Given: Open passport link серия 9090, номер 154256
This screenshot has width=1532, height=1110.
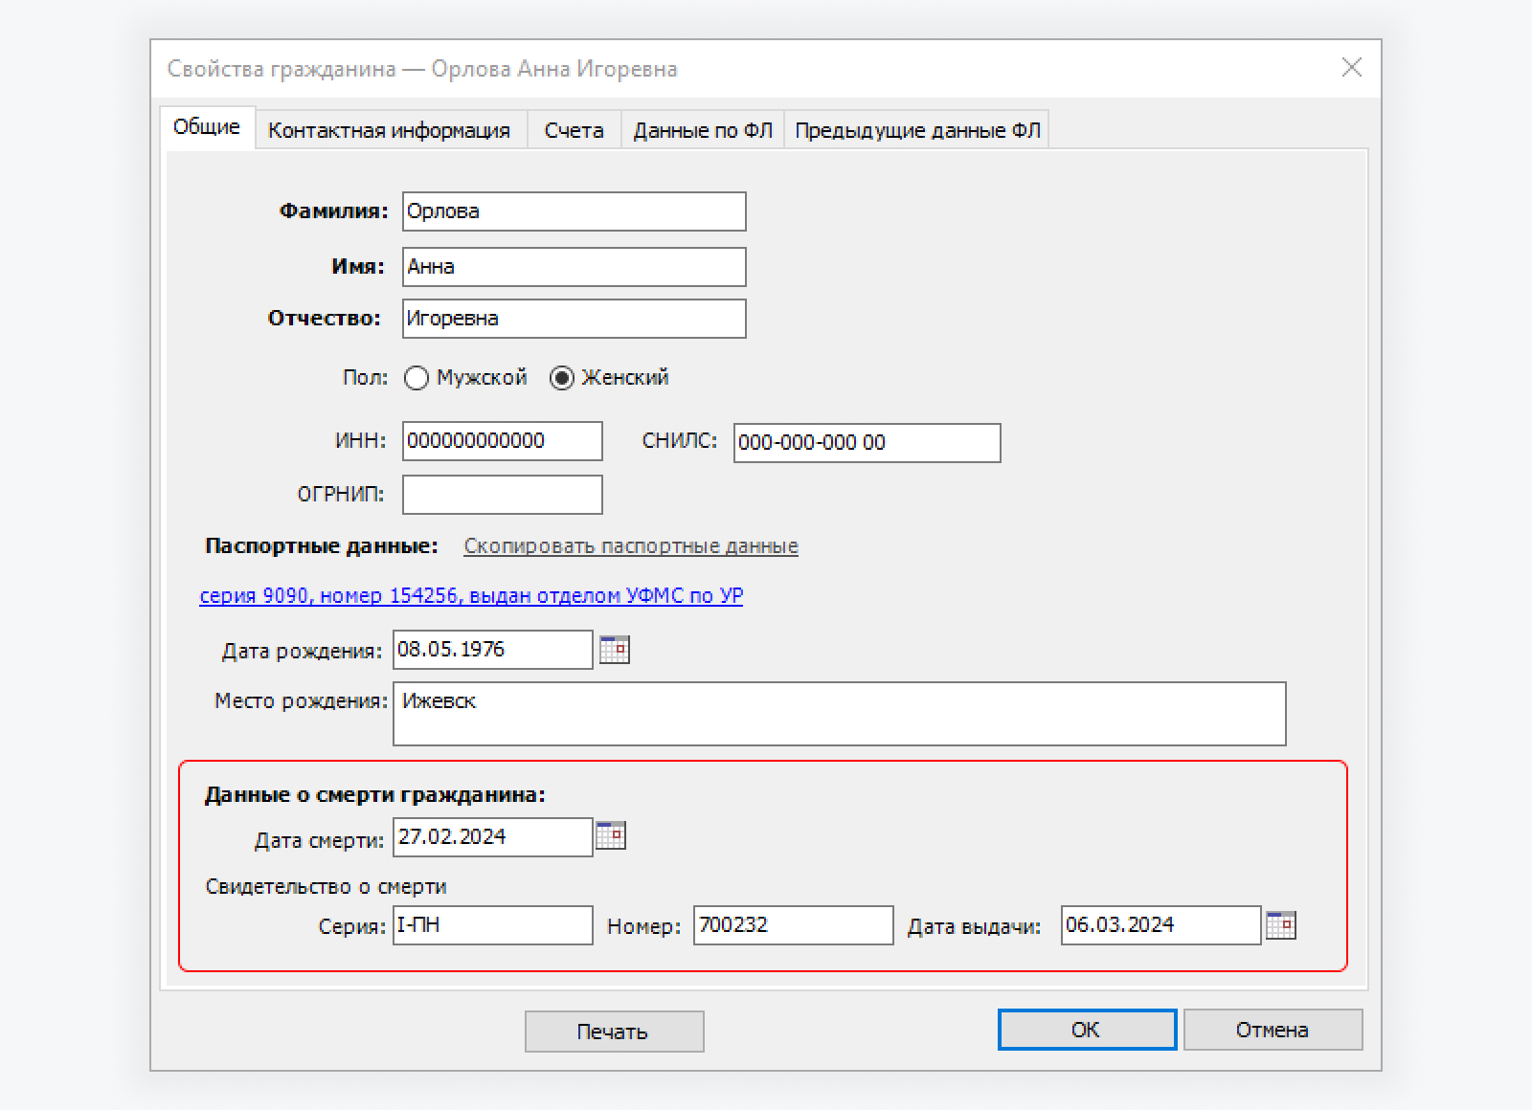Looking at the screenshot, I should point(471,596).
